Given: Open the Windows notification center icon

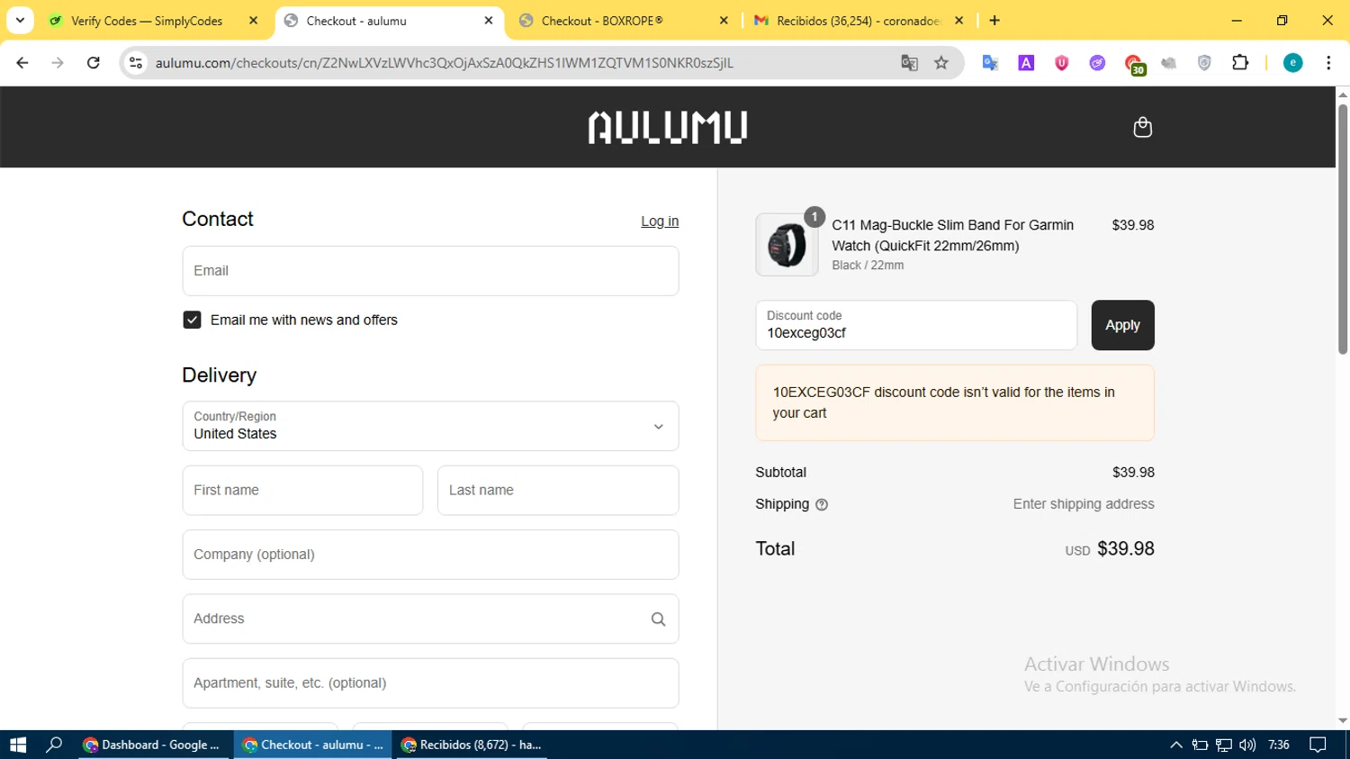Looking at the screenshot, I should 1318,745.
